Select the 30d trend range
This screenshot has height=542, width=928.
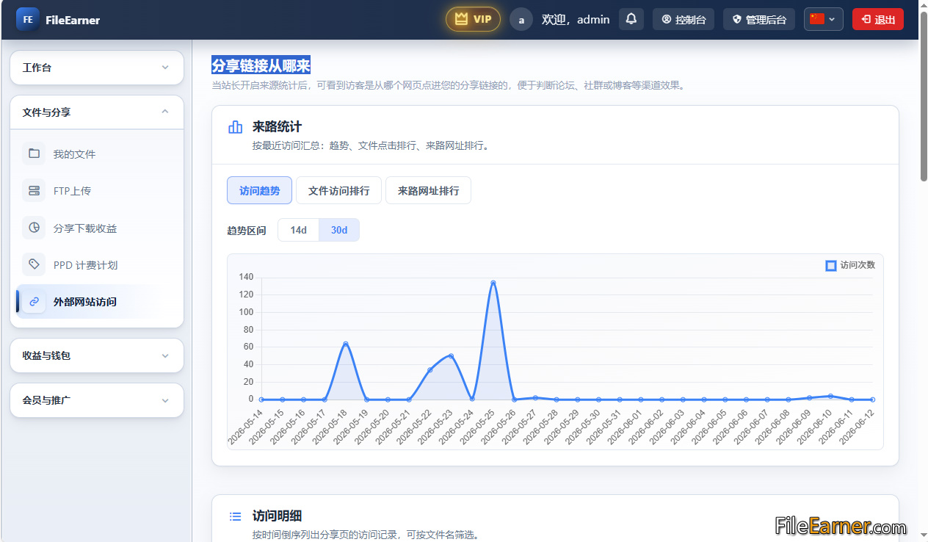(339, 230)
